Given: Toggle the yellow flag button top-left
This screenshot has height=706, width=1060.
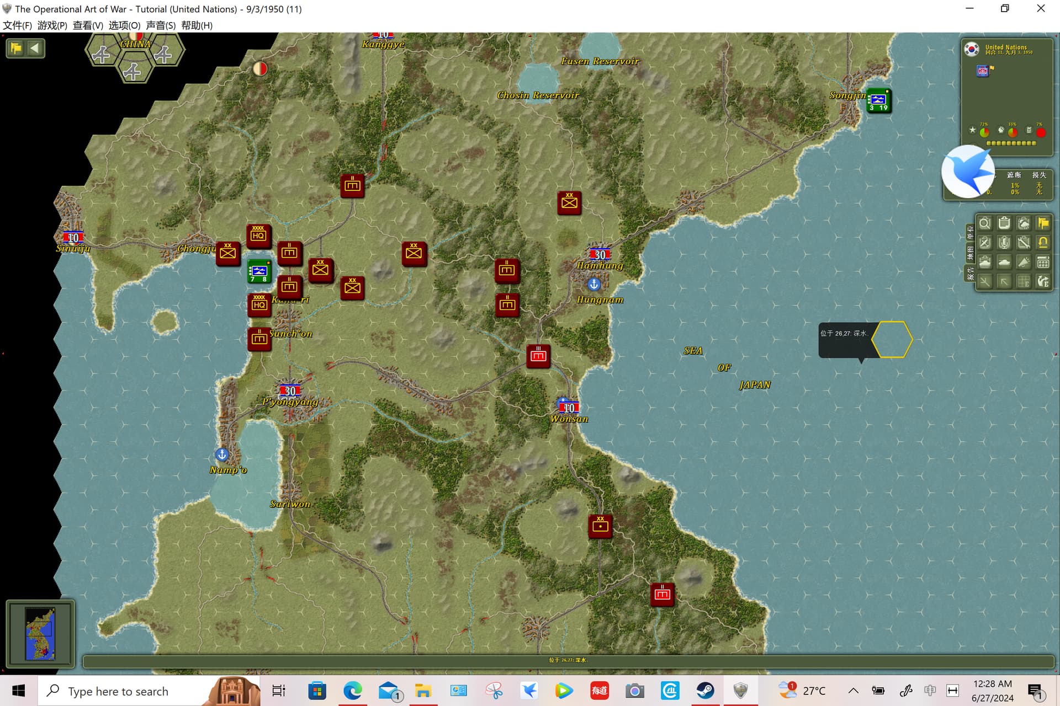Looking at the screenshot, I should coord(16,48).
